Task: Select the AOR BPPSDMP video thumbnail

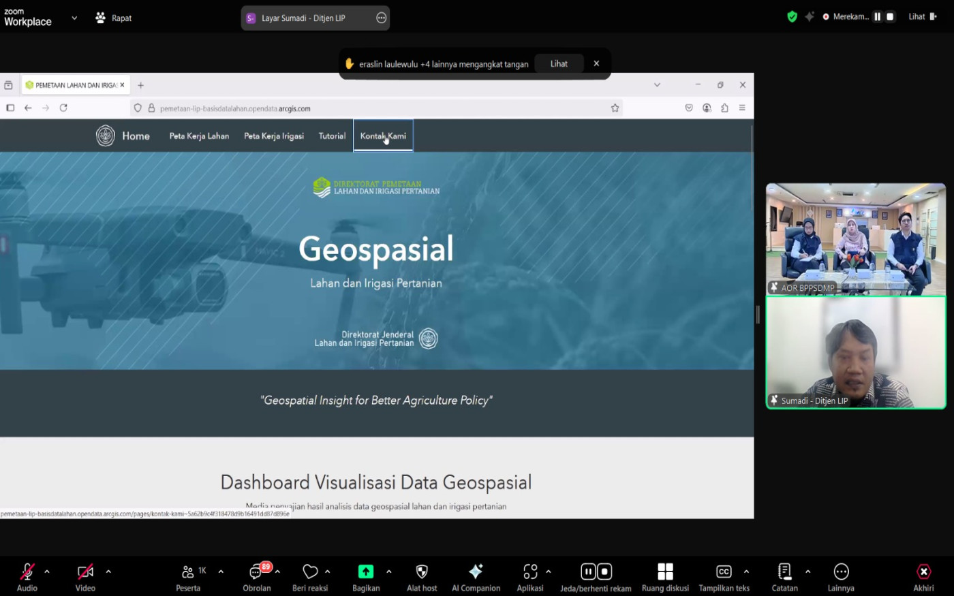Action: 855,238
